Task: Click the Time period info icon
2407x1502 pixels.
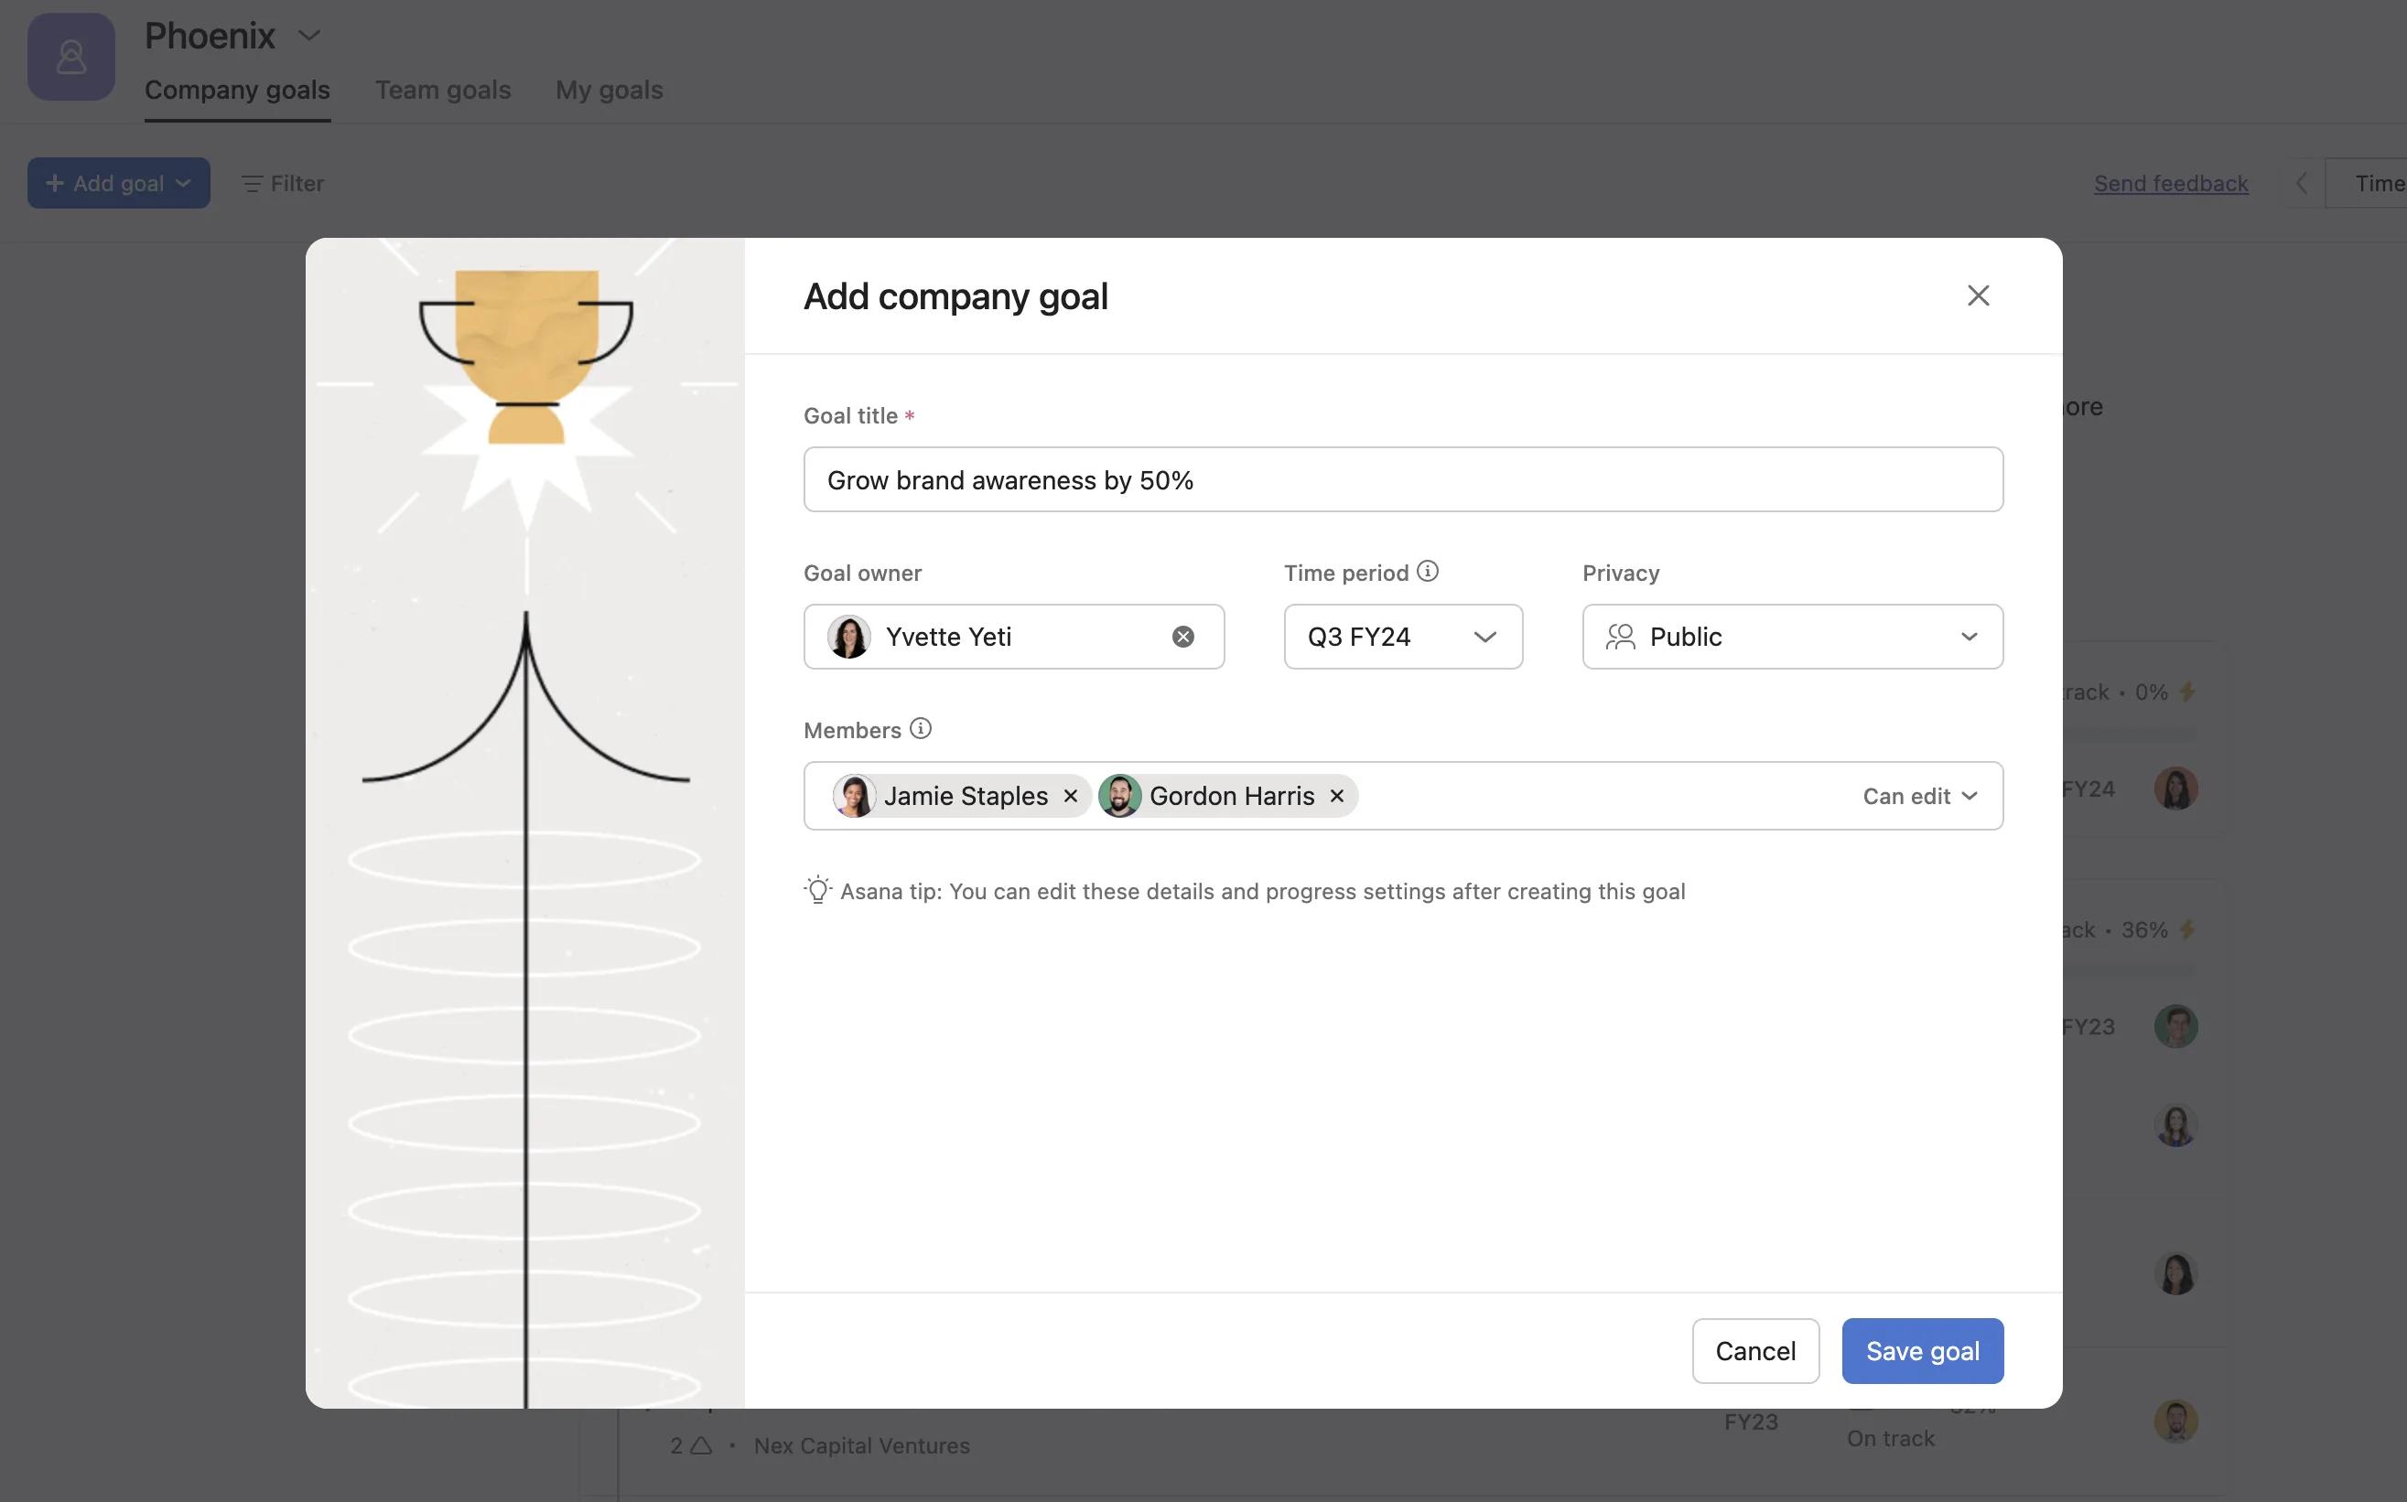Action: 1428,570
